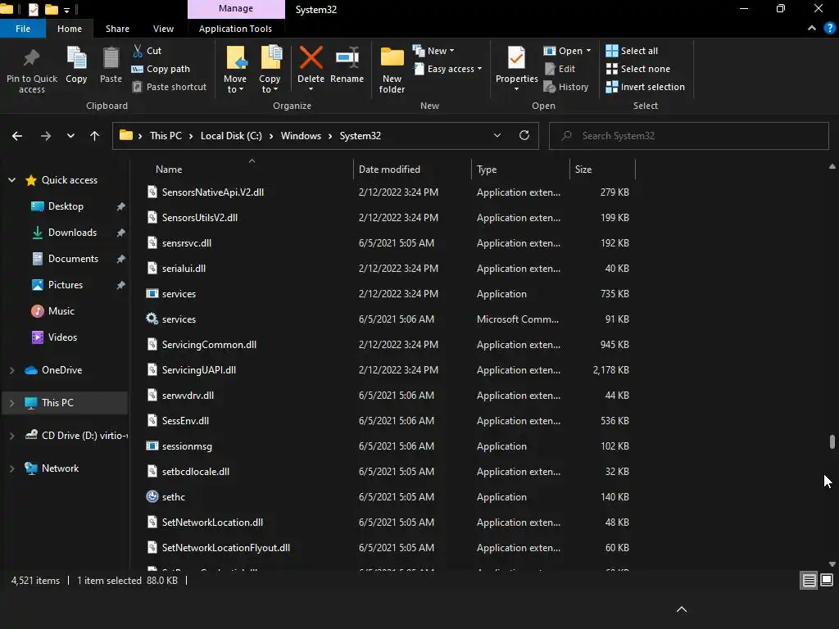
Task: Click Windows in the address breadcrumb
Action: 301,136
